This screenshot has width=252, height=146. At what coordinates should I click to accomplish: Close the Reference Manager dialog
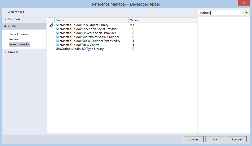point(244,3)
